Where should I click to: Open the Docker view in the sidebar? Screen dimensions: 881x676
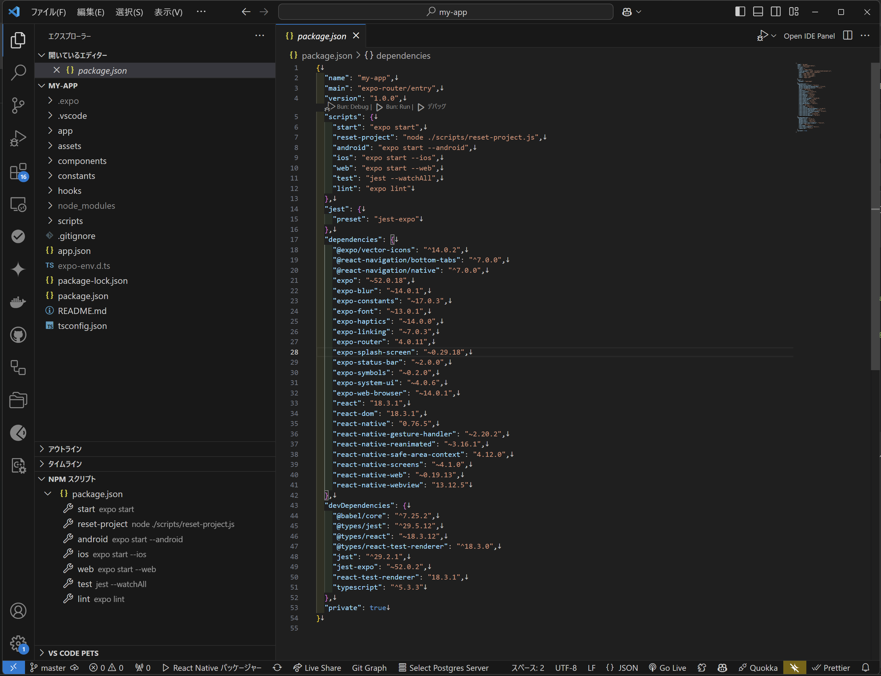[18, 303]
